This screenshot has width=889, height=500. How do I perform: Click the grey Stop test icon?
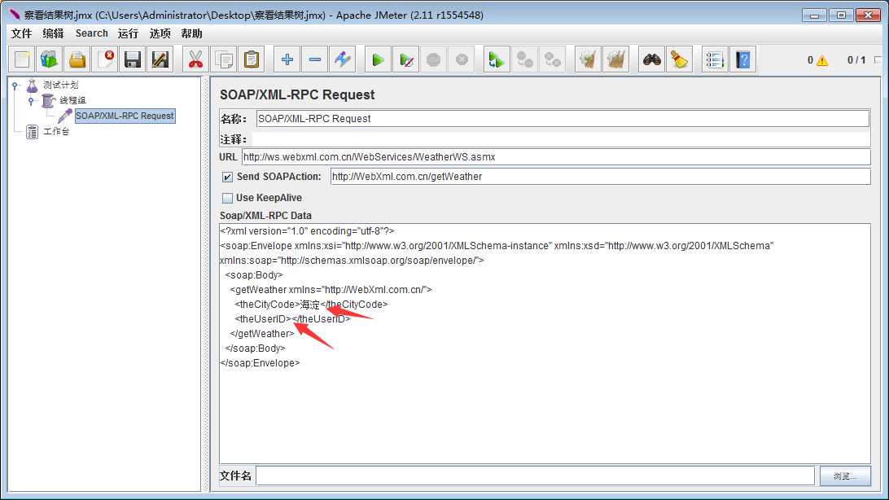[434, 59]
